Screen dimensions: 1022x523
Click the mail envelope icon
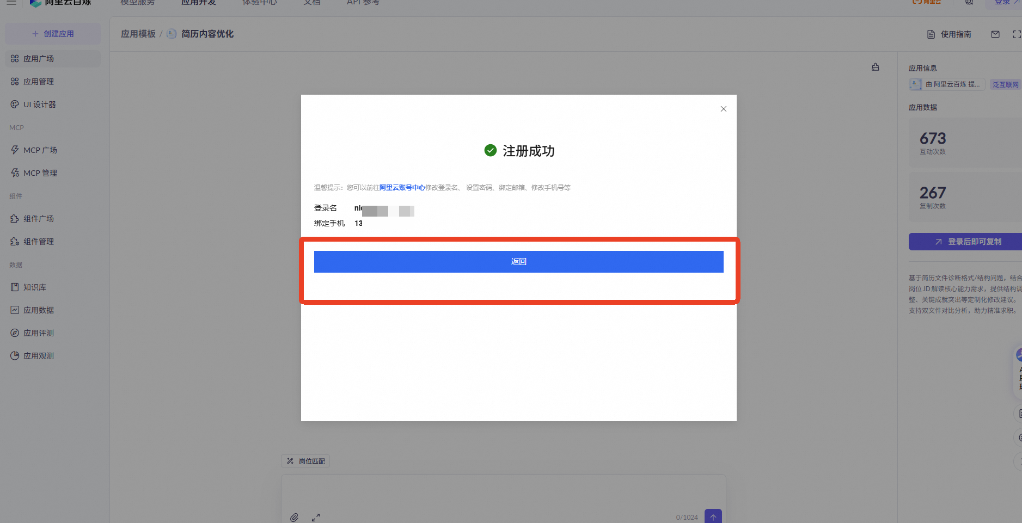(x=995, y=34)
